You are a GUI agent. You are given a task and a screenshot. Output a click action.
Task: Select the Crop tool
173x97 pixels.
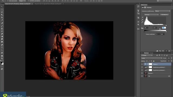point(2,18)
